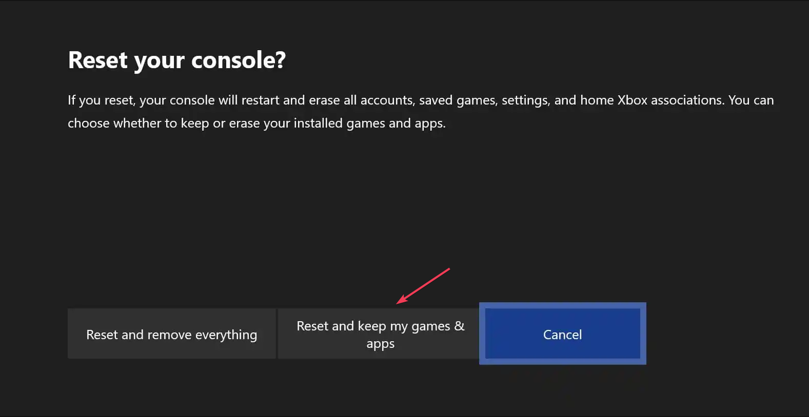
Task: Activate the highlighted blue Cancel button
Action: 563,334
